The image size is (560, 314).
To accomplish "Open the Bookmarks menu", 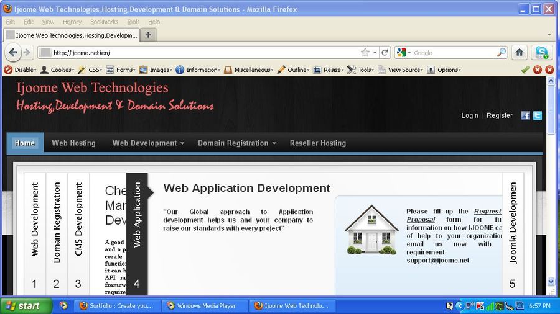I will pos(104,22).
